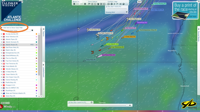Open the Social Media side tab
The width and height of the screenshot is (200, 112).
pos(198,36)
